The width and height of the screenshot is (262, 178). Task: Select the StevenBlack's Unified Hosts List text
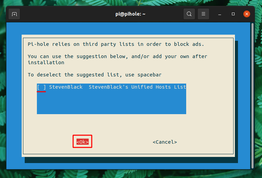point(137,87)
